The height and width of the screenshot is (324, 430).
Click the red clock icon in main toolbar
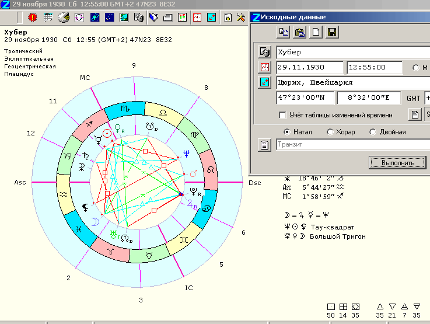pos(197,18)
